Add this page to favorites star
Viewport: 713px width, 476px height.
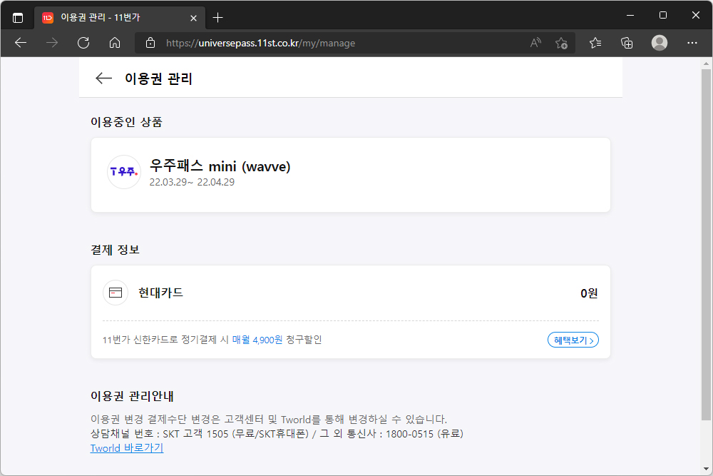(x=562, y=43)
